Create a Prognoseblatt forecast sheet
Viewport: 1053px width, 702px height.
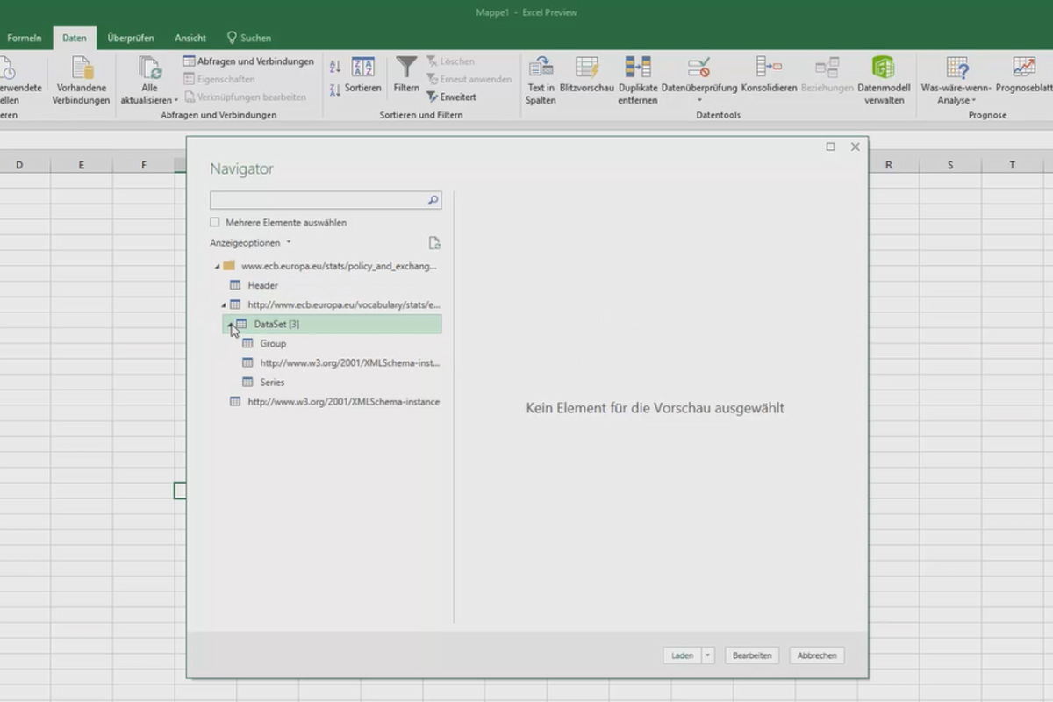click(1024, 75)
